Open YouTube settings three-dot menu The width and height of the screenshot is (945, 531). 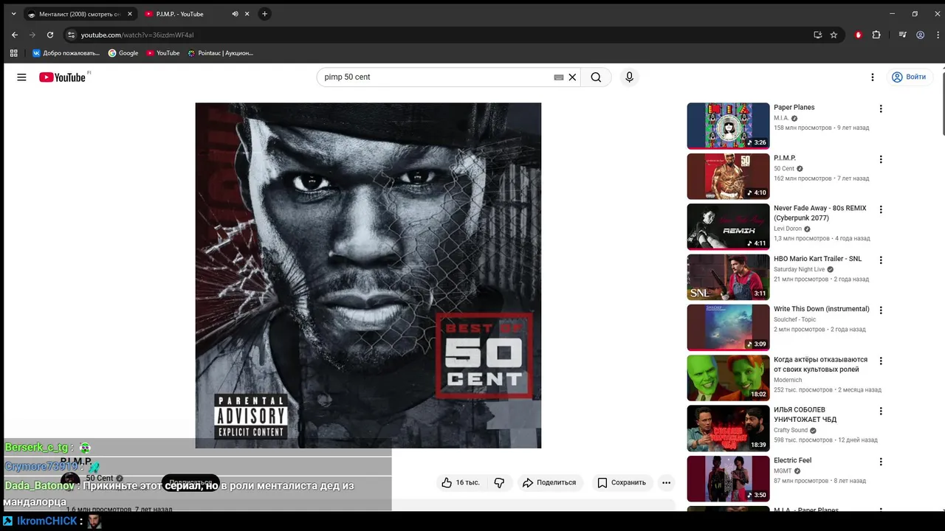872,77
